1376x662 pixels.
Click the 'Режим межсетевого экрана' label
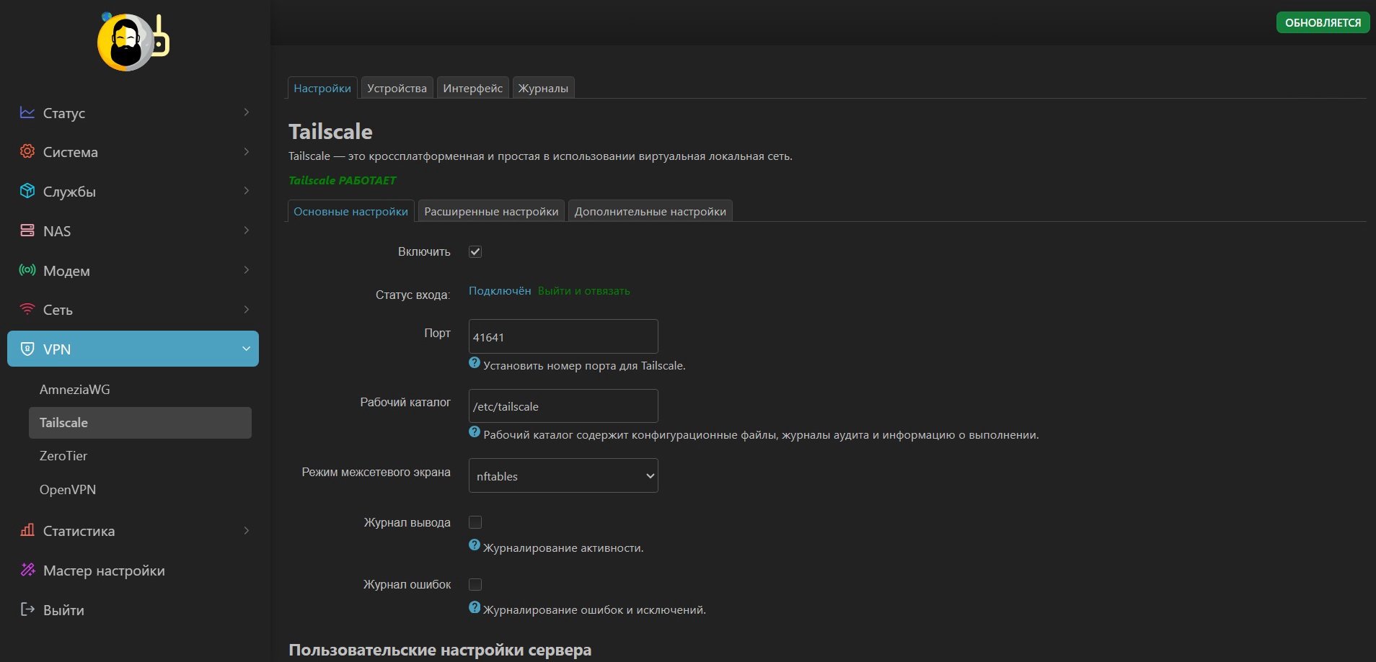[x=376, y=472]
